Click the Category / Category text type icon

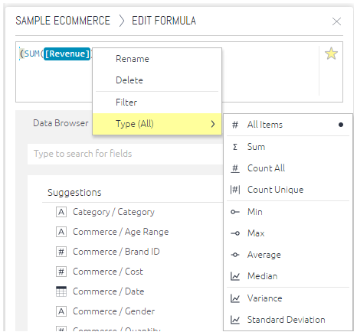tap(61, 212)
